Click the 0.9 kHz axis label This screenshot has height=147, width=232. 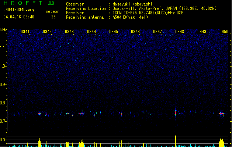3,85
